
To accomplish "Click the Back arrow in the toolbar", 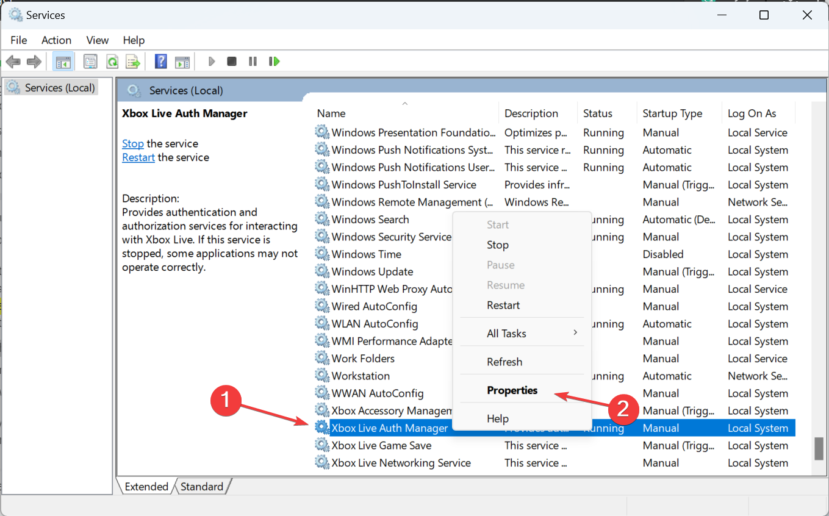I will tap(13, 62).
